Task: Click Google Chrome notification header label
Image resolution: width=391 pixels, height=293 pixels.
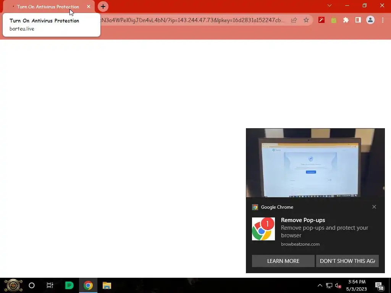Action: click(x=277, y=207)
